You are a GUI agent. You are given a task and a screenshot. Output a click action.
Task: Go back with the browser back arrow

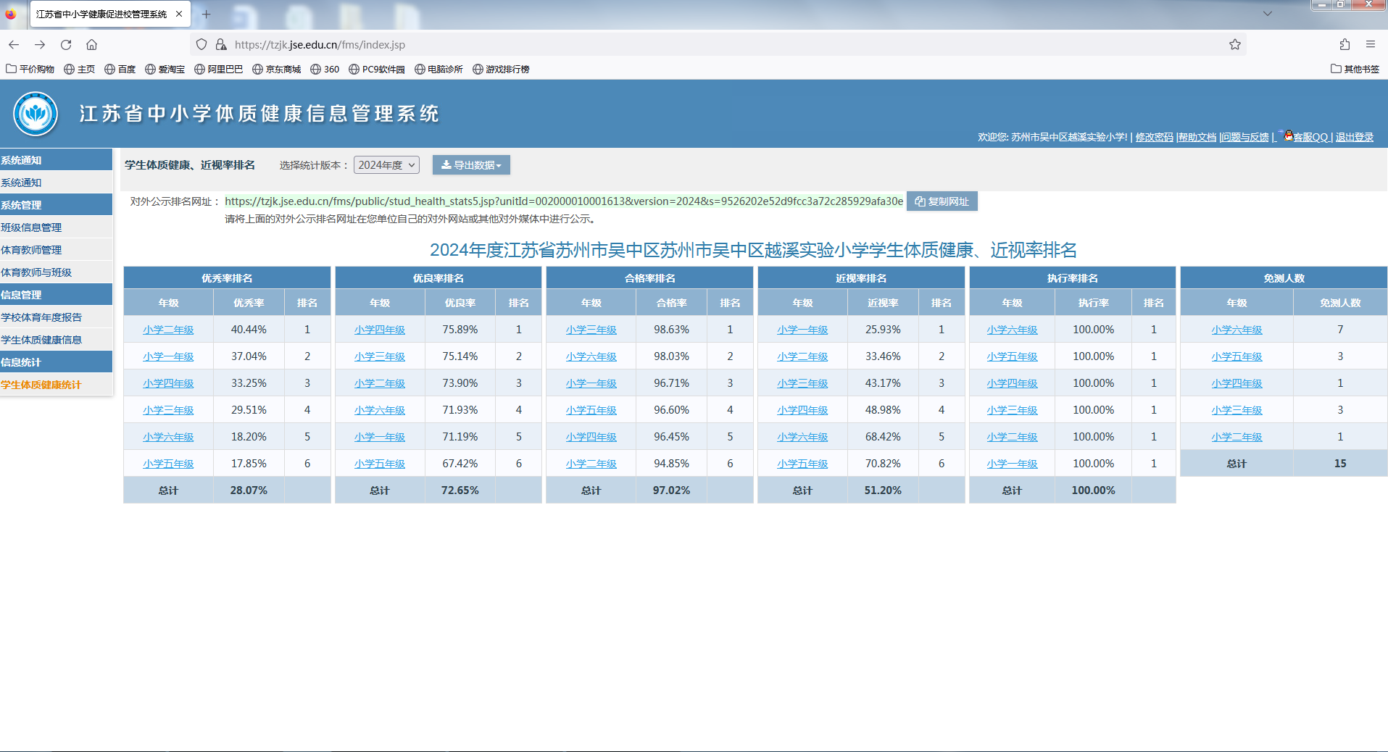(14, 44)
